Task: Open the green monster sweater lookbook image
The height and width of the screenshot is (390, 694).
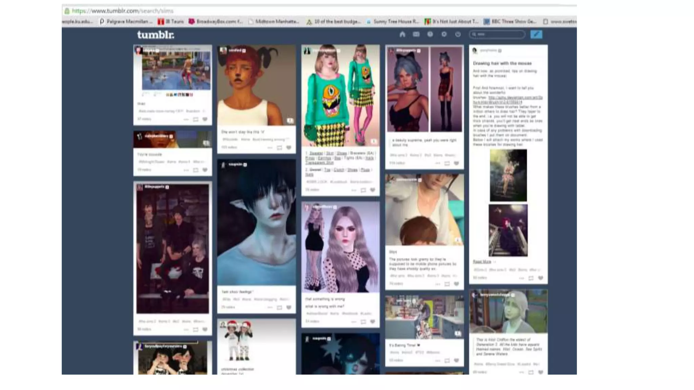Action: click(x=341, y=96)
